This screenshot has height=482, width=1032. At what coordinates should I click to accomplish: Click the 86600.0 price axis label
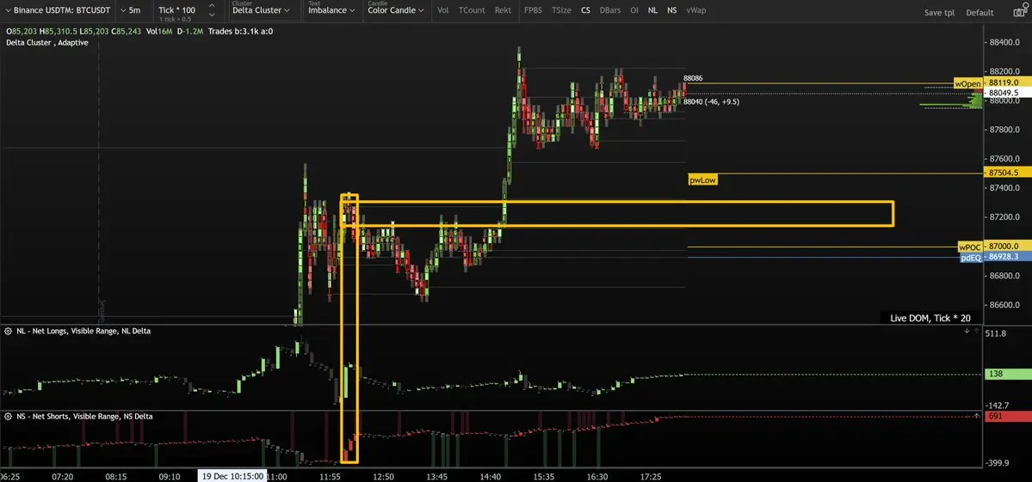1004,305
